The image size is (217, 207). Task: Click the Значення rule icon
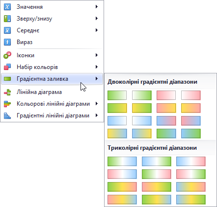click(x=7, y=7)
